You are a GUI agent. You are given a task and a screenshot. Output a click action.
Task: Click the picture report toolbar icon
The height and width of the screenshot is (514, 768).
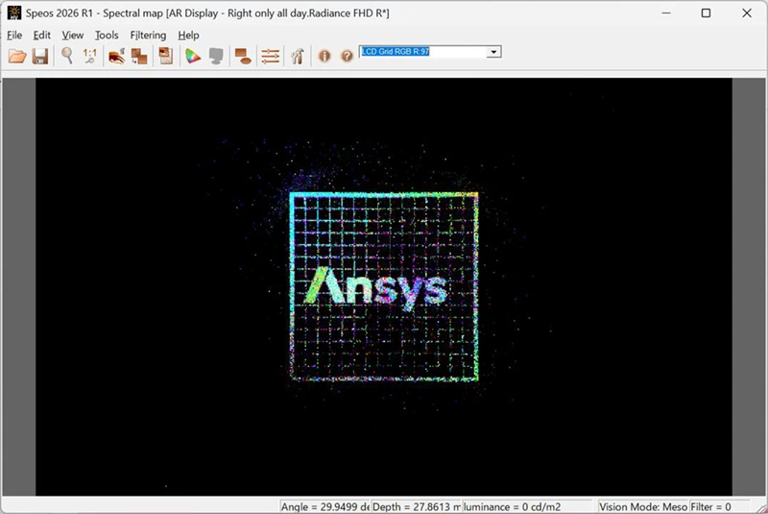tap(165, 57)
